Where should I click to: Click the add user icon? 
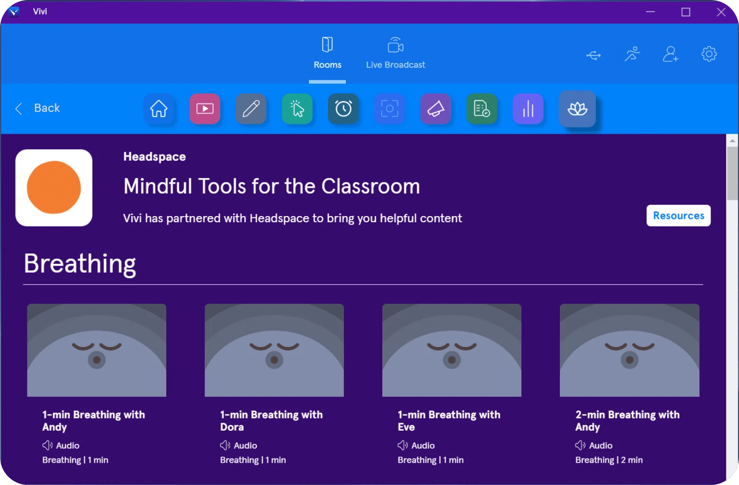670,54
